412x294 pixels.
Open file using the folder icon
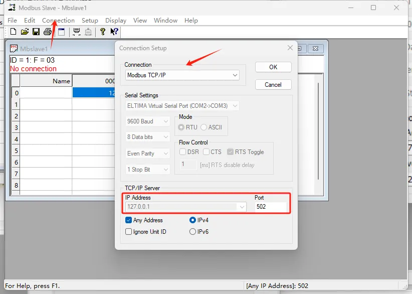tap(25, 32)
